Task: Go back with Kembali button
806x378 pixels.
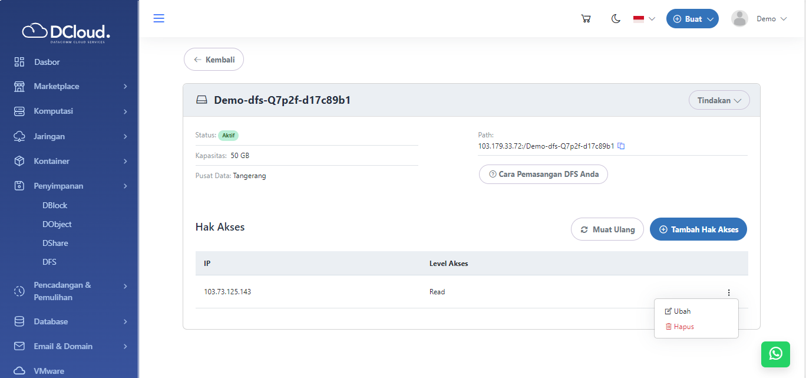Action: (x=214, y=60)
